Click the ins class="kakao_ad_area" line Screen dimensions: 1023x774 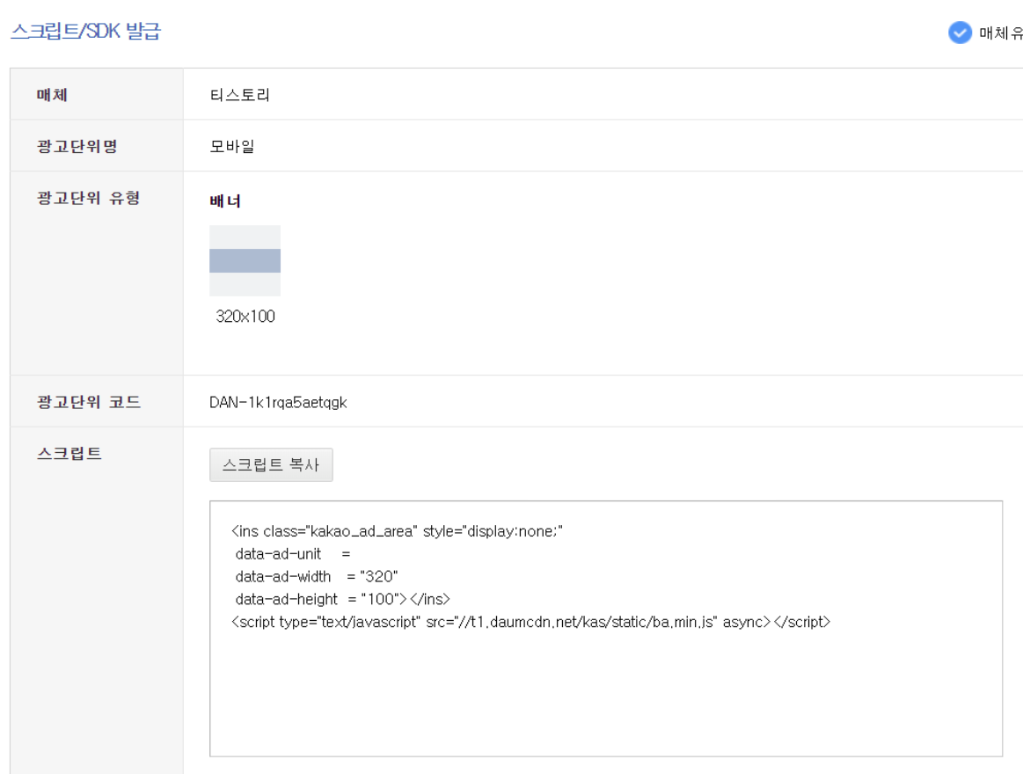(x=397, y=531)
